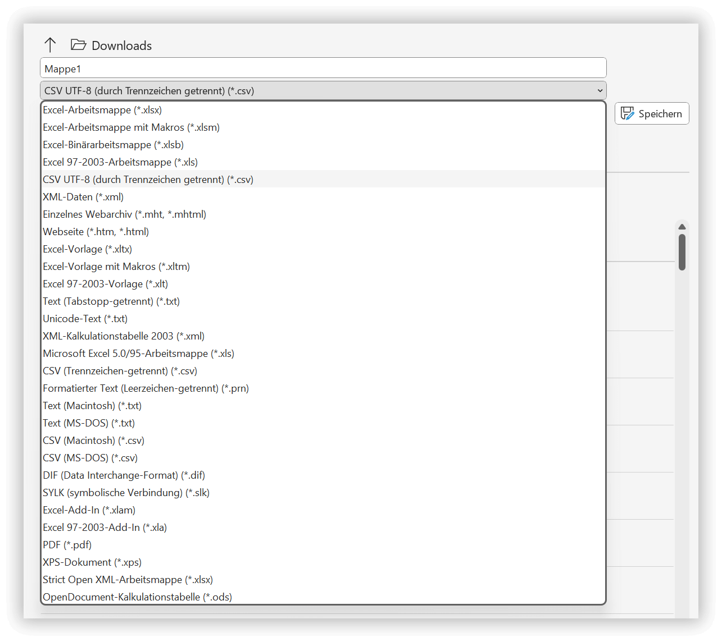Select Formatierter Text (Leerzeichen-getrennt) (*.prn)

point(323,388)
